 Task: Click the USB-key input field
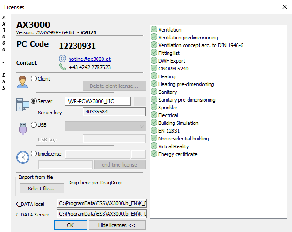point(114,139)
